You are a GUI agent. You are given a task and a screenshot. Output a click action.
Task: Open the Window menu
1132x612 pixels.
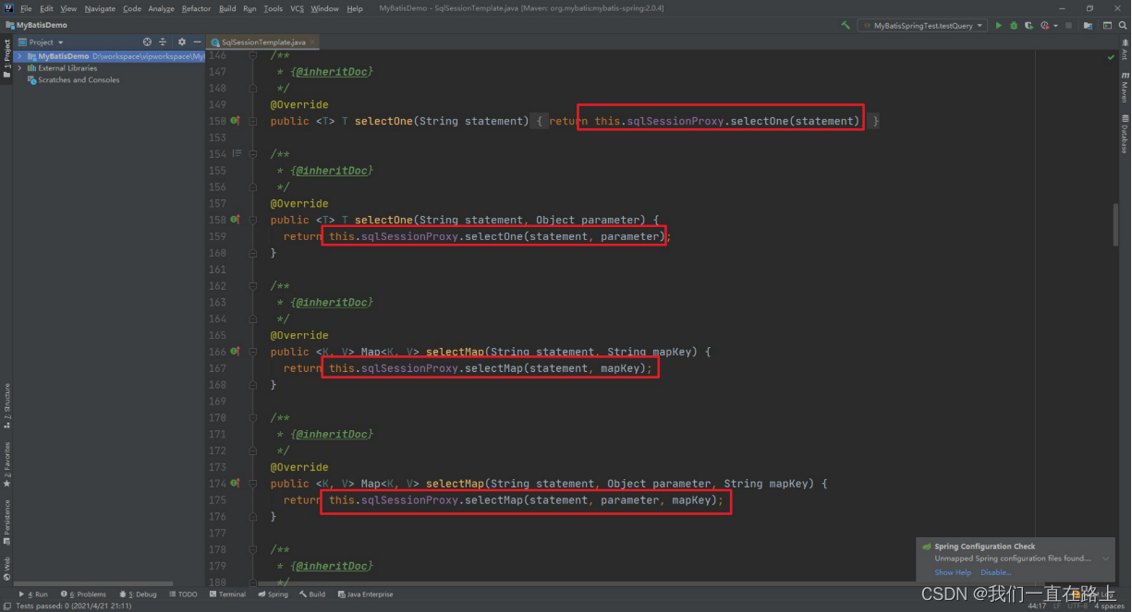[x=324, y=8]
